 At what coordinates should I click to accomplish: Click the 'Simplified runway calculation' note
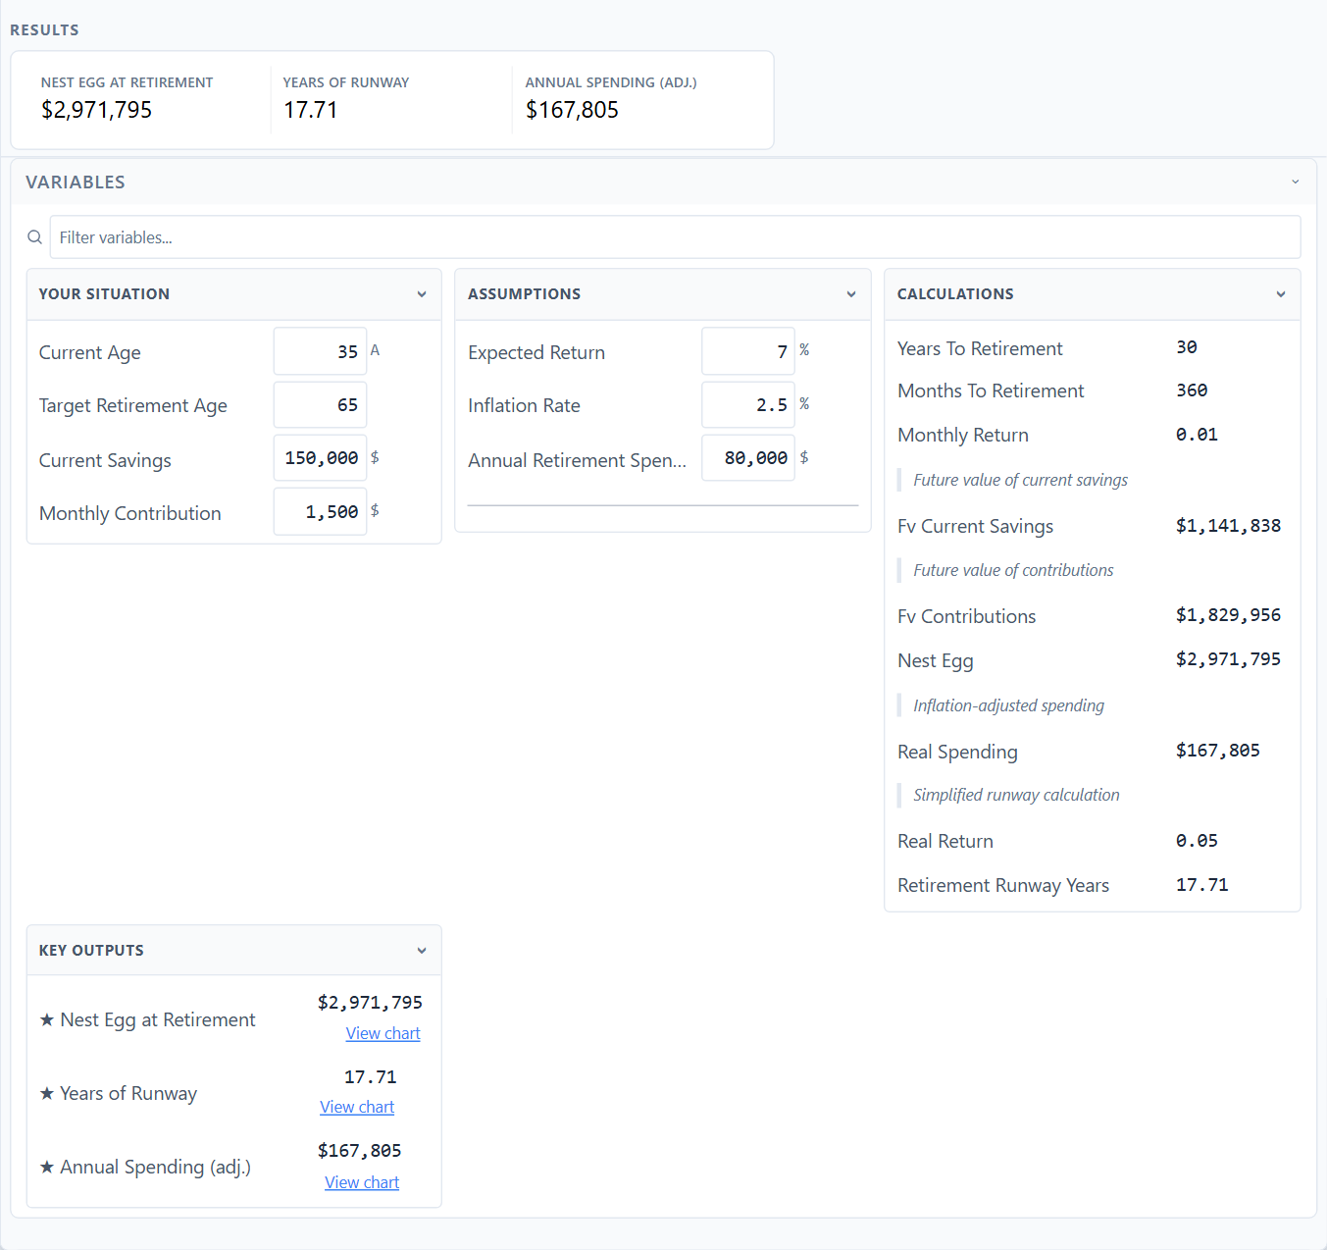tap(1016, 796)
